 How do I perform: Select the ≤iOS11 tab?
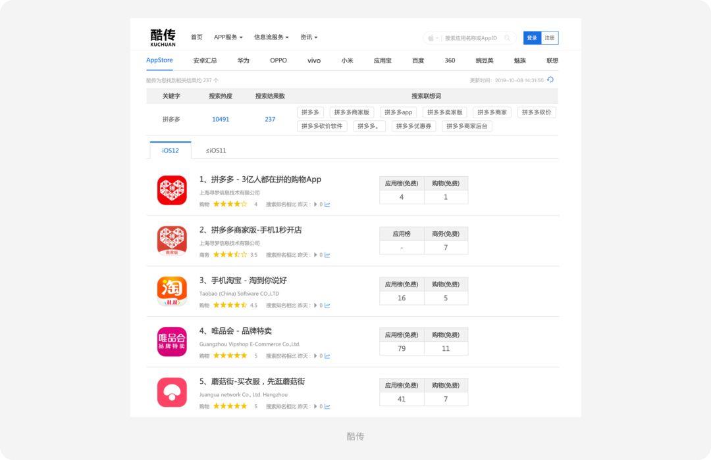[x=216, y=150]
